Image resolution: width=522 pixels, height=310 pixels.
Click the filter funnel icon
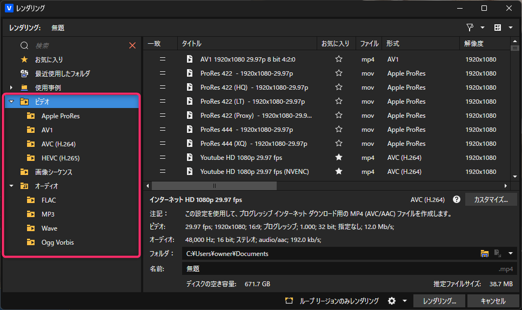(470, 28)
